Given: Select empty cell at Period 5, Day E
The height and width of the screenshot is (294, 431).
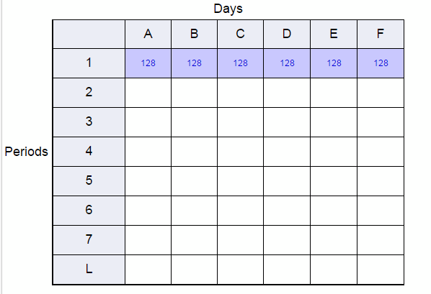Looking at the screenshot, I should (334, 181).
